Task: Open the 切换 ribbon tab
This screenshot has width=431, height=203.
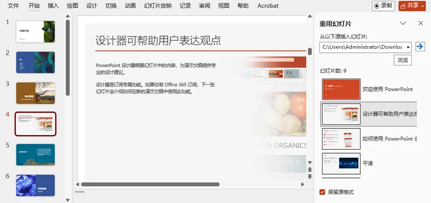Action: (111, 6)
